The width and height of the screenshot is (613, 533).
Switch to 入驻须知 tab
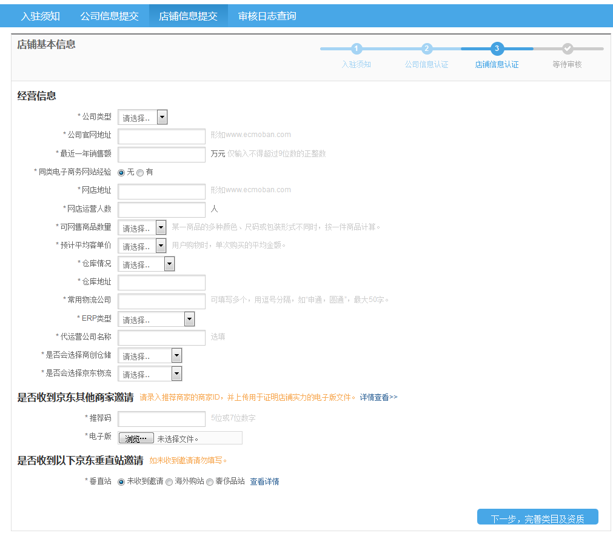point(41,16)
